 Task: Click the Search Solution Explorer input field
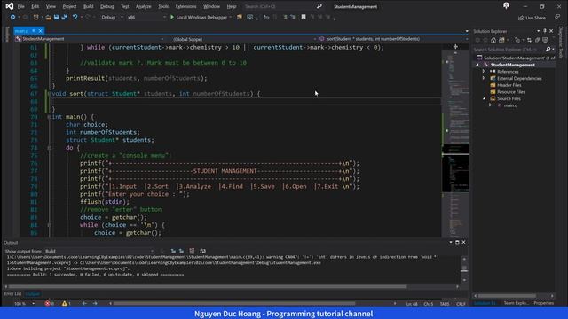(x=509, y=50)
